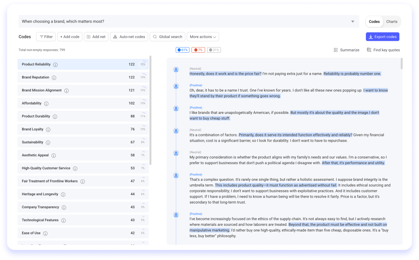Expand the question selector dropdown arrow

(353, 21)
